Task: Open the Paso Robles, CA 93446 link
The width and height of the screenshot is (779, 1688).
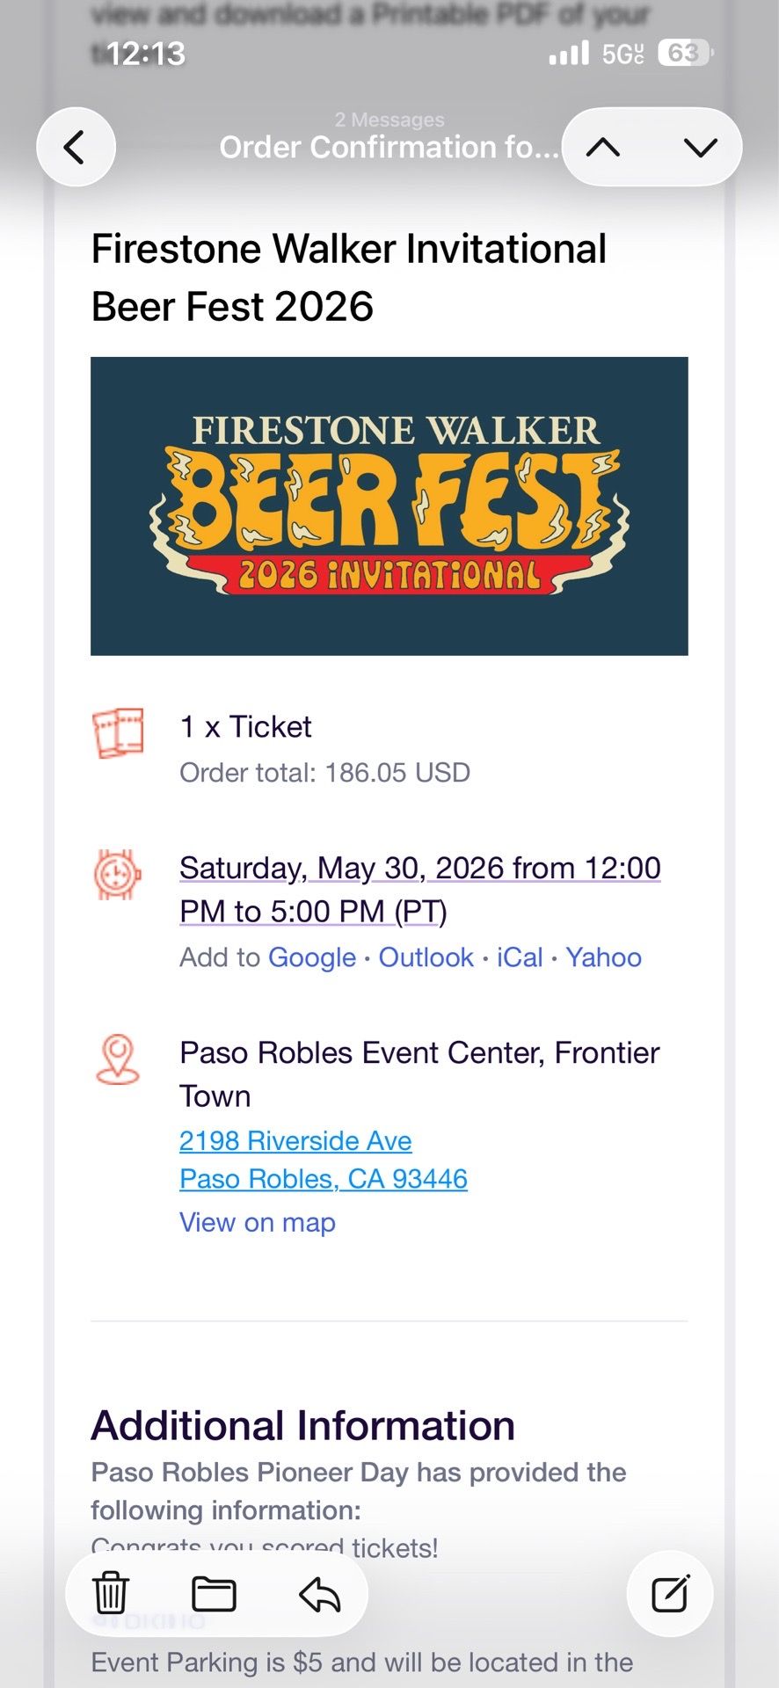Action: [324, 1179]
